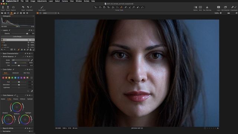
Task: Click the Capture camera icon
Action: pyautogui.click(x=13, y=7)
